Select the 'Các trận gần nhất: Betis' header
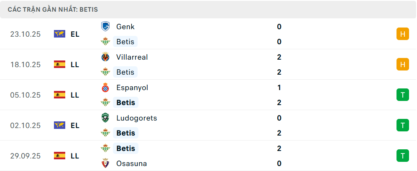The height and width of the screenshot is (171, 417). coord(53,9)
